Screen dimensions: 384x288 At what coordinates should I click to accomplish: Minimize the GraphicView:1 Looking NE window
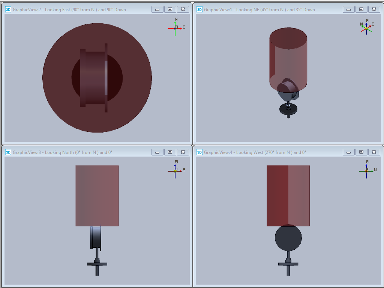coord(349,9)
